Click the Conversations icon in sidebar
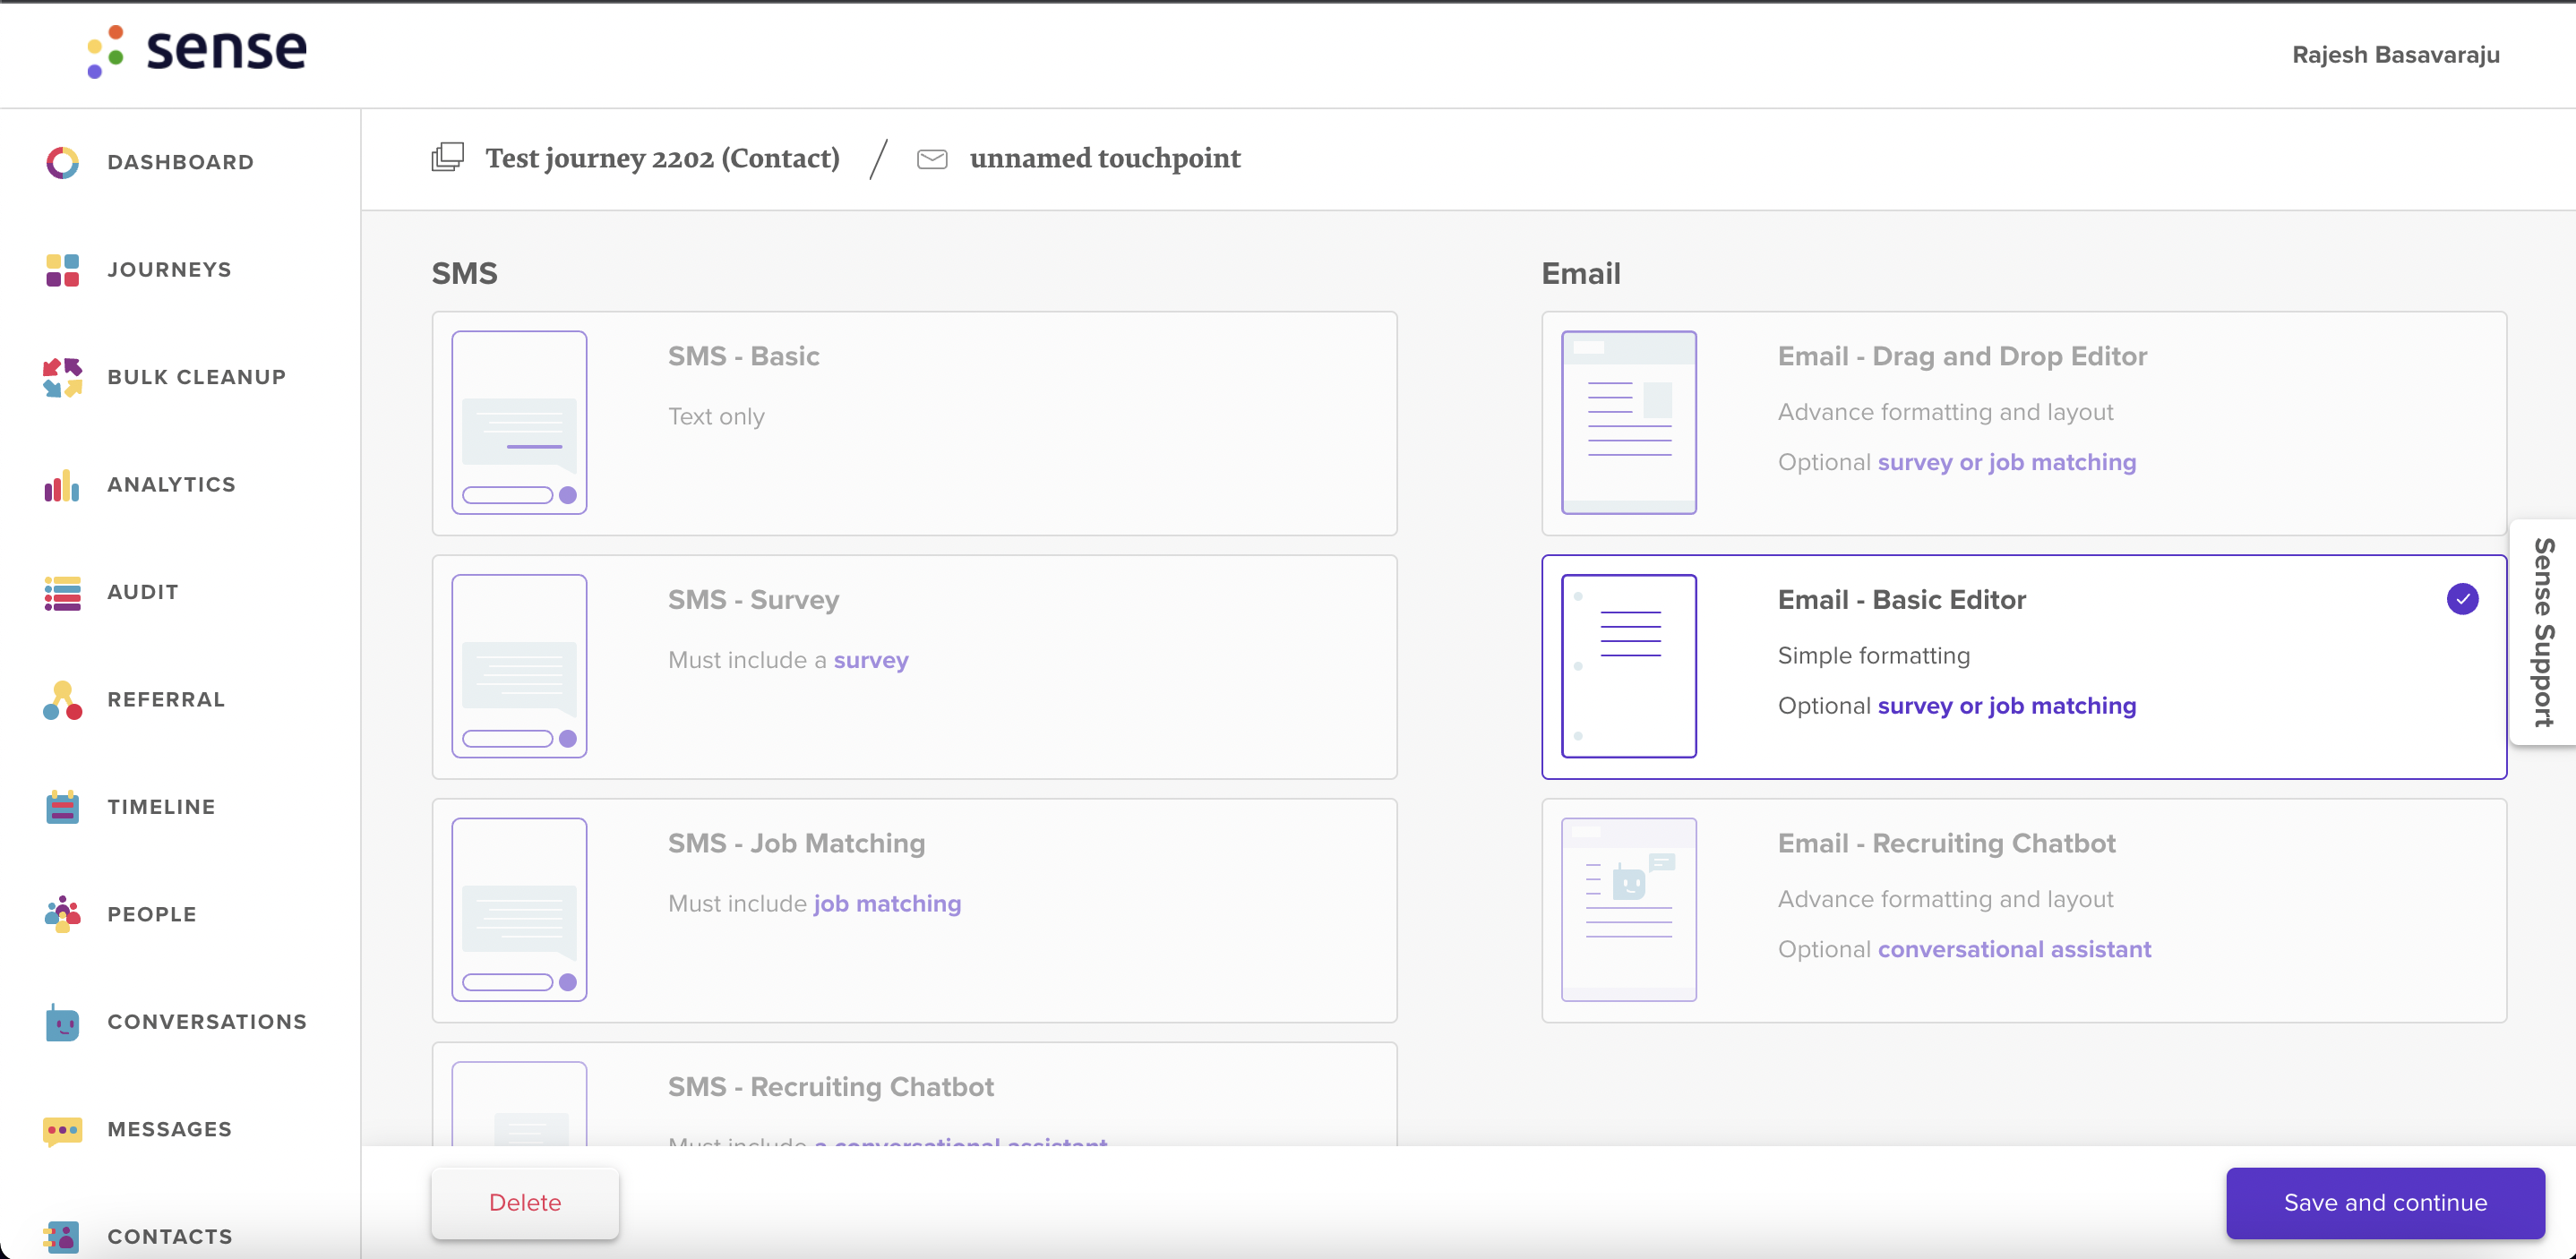Screen dimensions: 2576x1259 pyautogui.click(x=63, y=1019)
